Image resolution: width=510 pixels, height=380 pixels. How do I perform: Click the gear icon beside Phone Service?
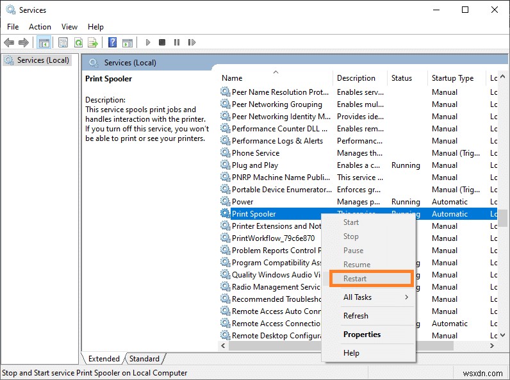click(225, 153)
